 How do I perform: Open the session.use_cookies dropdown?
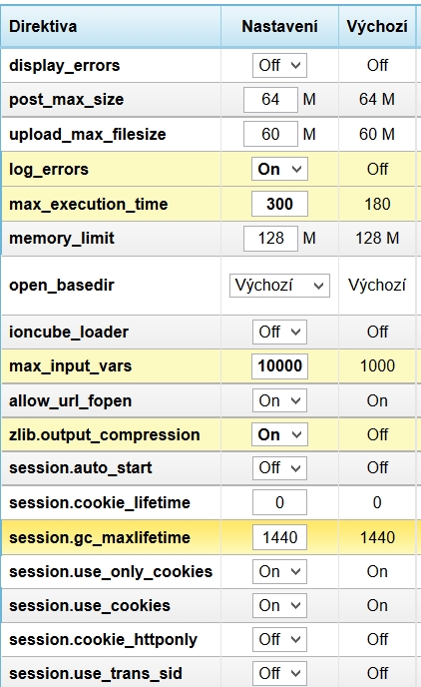279,606
